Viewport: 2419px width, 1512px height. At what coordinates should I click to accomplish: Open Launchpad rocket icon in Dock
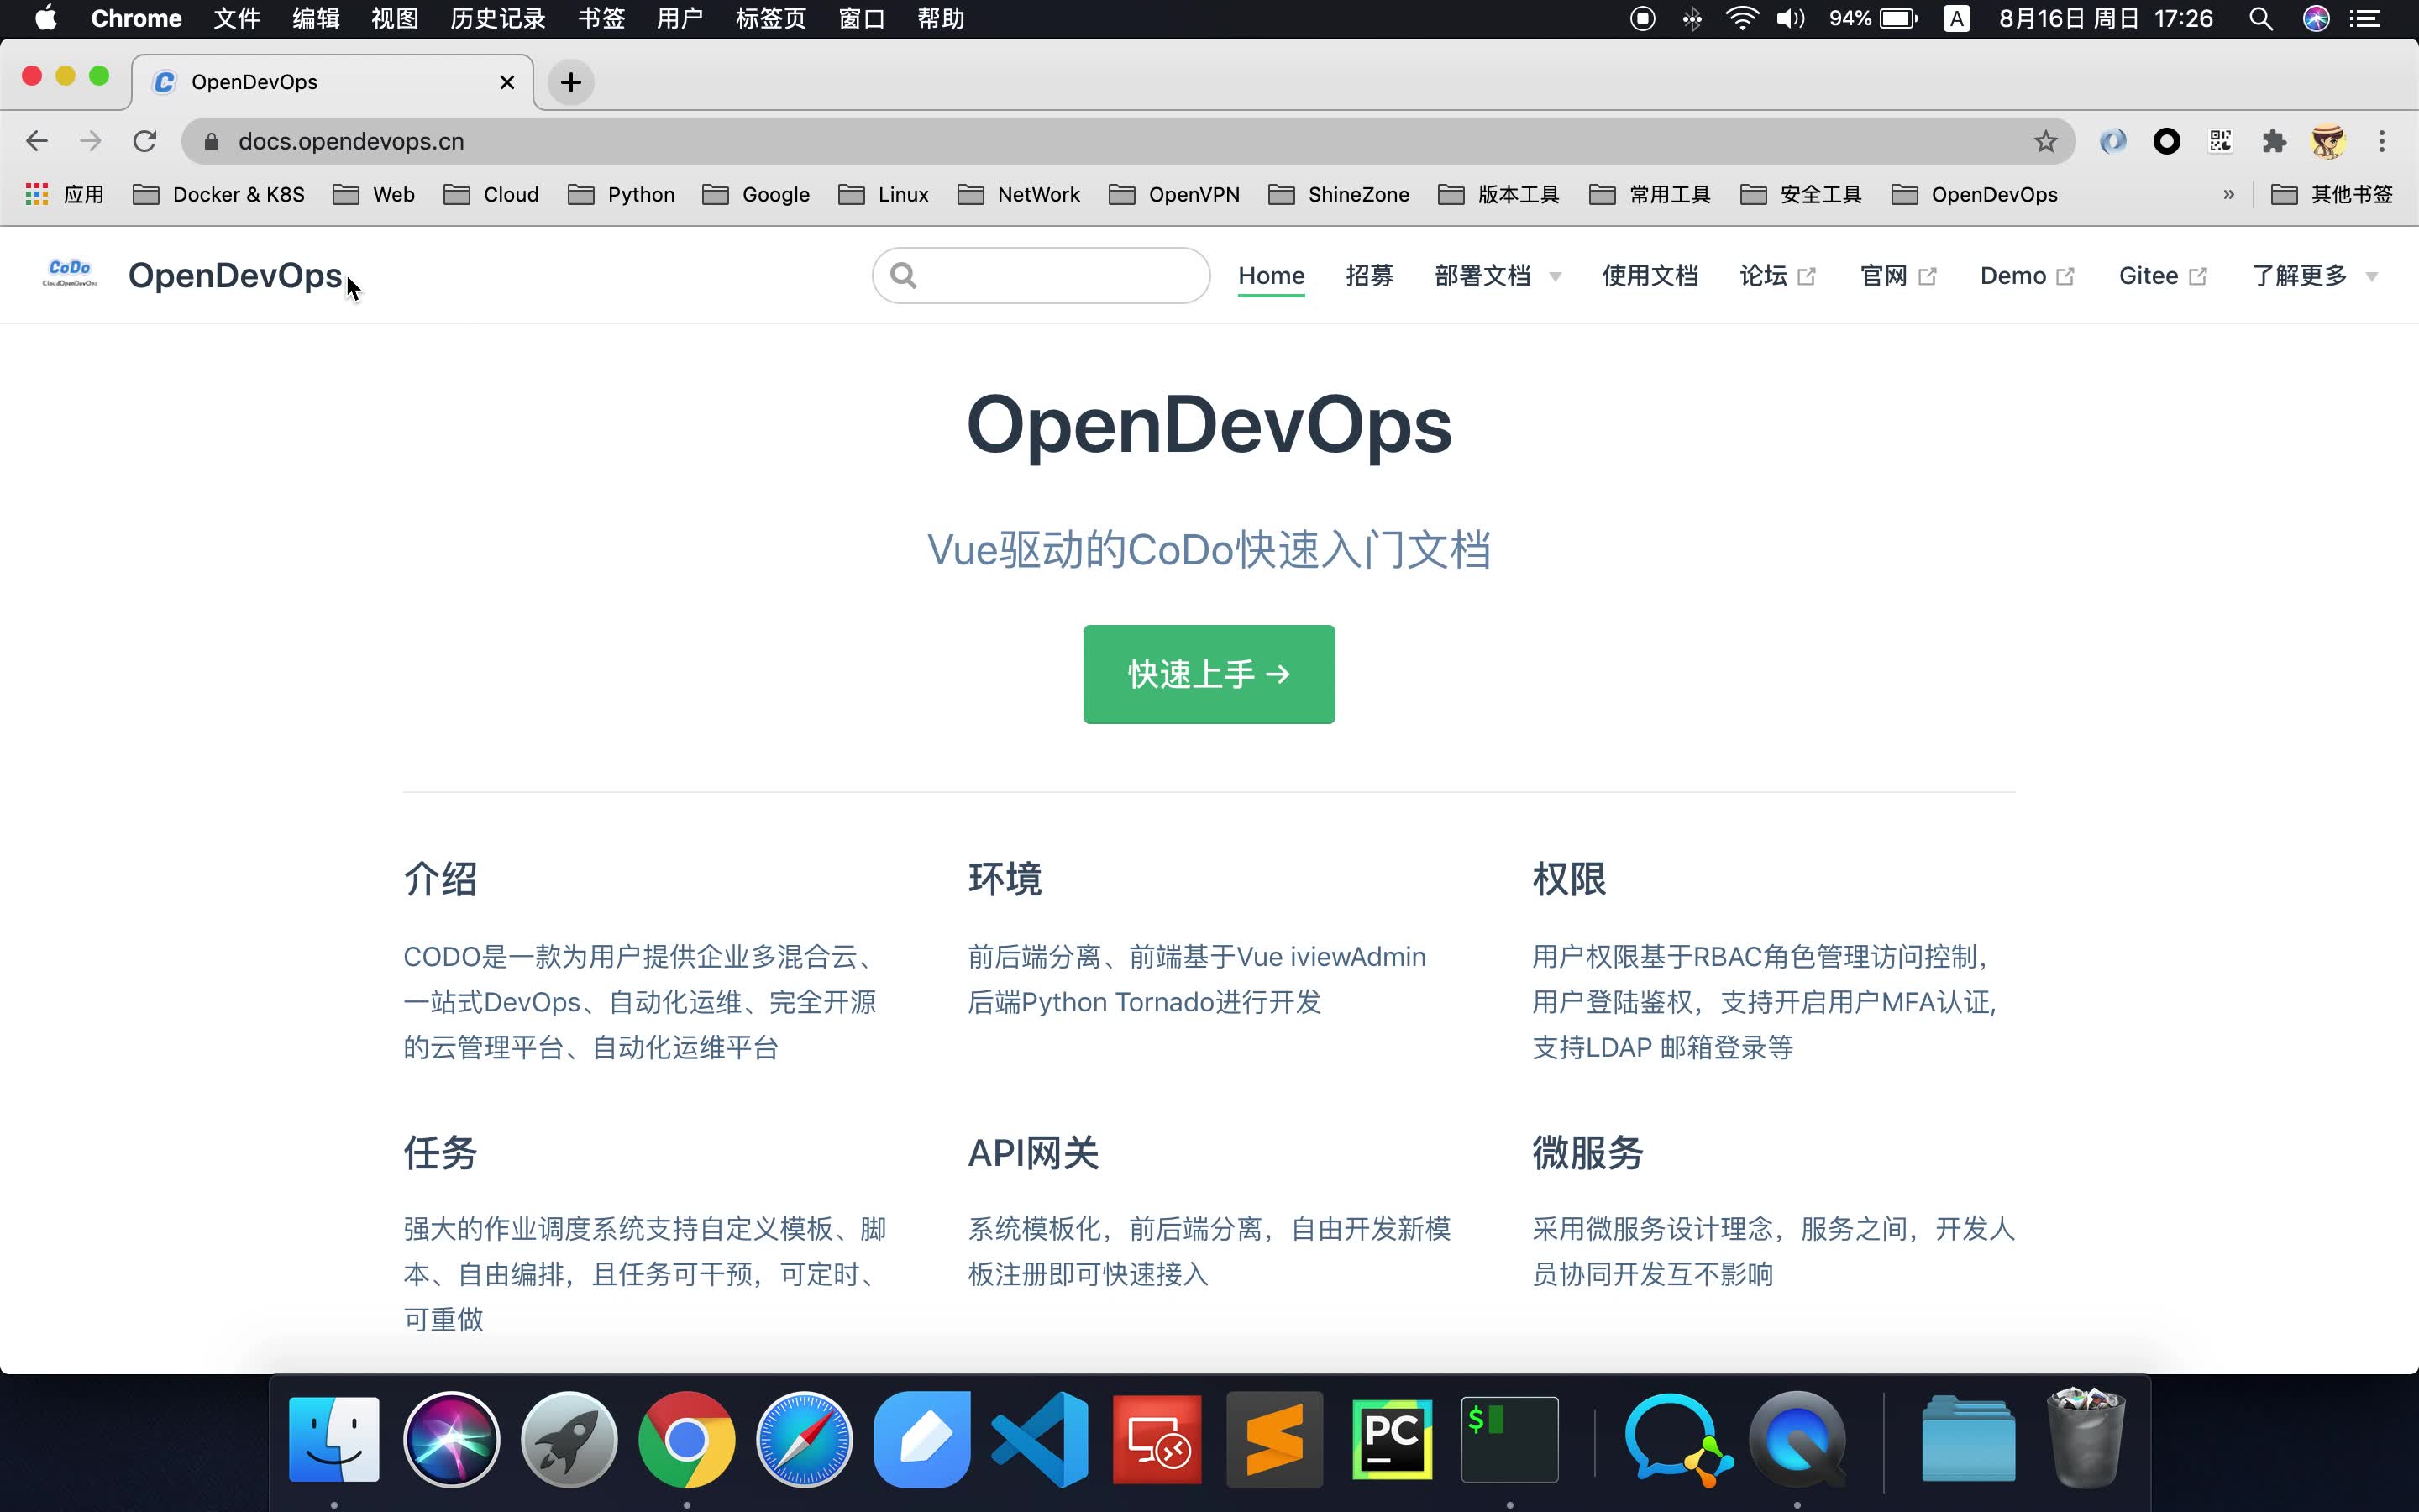(x=569, y=1439)
